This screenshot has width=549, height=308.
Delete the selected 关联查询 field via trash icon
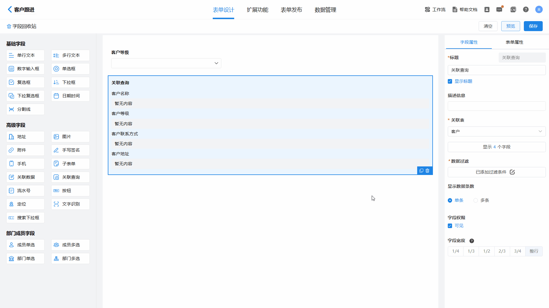tap(427, 171)
